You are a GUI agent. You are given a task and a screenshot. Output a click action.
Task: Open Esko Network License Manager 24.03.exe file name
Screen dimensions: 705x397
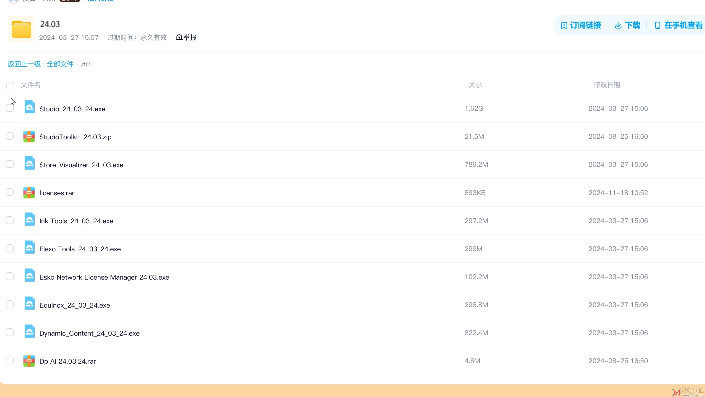pos(104,277)
